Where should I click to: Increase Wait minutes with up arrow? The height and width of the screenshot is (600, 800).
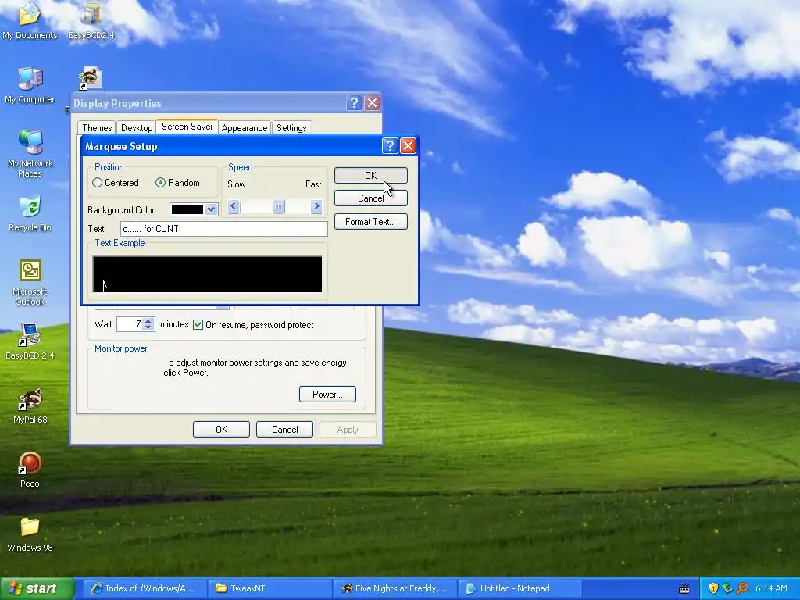pyautogui.click(x=148, y=321)
